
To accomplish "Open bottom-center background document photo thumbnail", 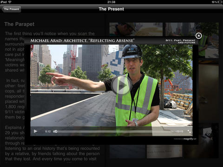I will pos(164,152).
